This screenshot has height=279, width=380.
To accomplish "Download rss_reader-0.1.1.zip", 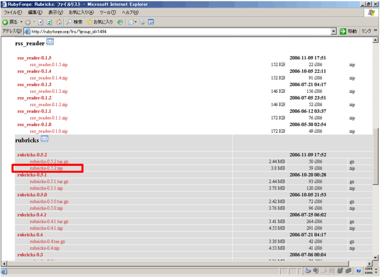I will tap(49, 118).
